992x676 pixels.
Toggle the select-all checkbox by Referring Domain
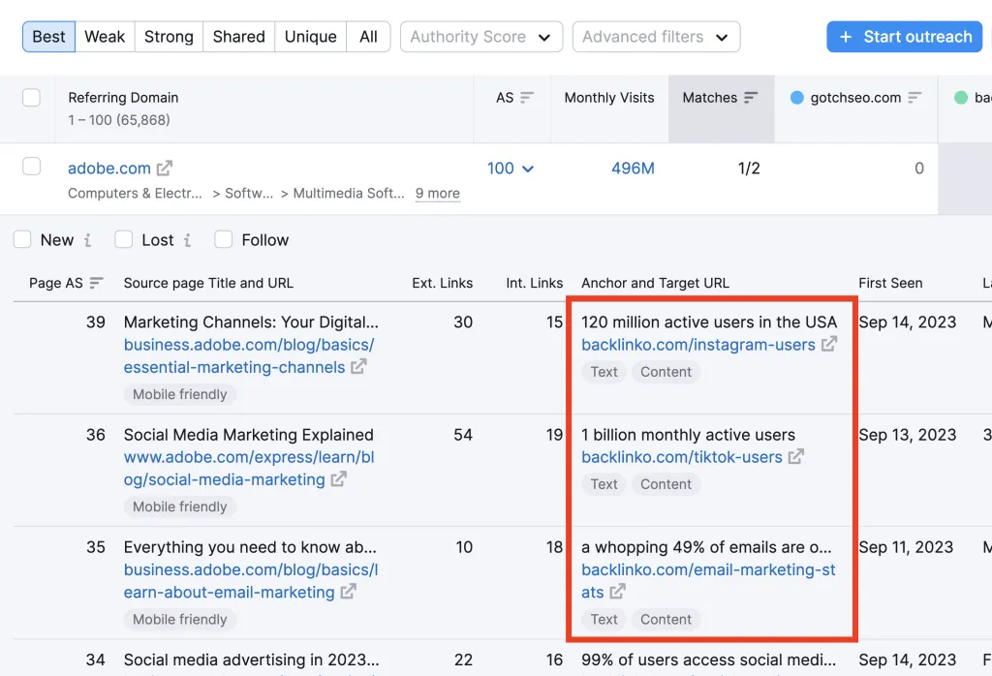point(31,98)
